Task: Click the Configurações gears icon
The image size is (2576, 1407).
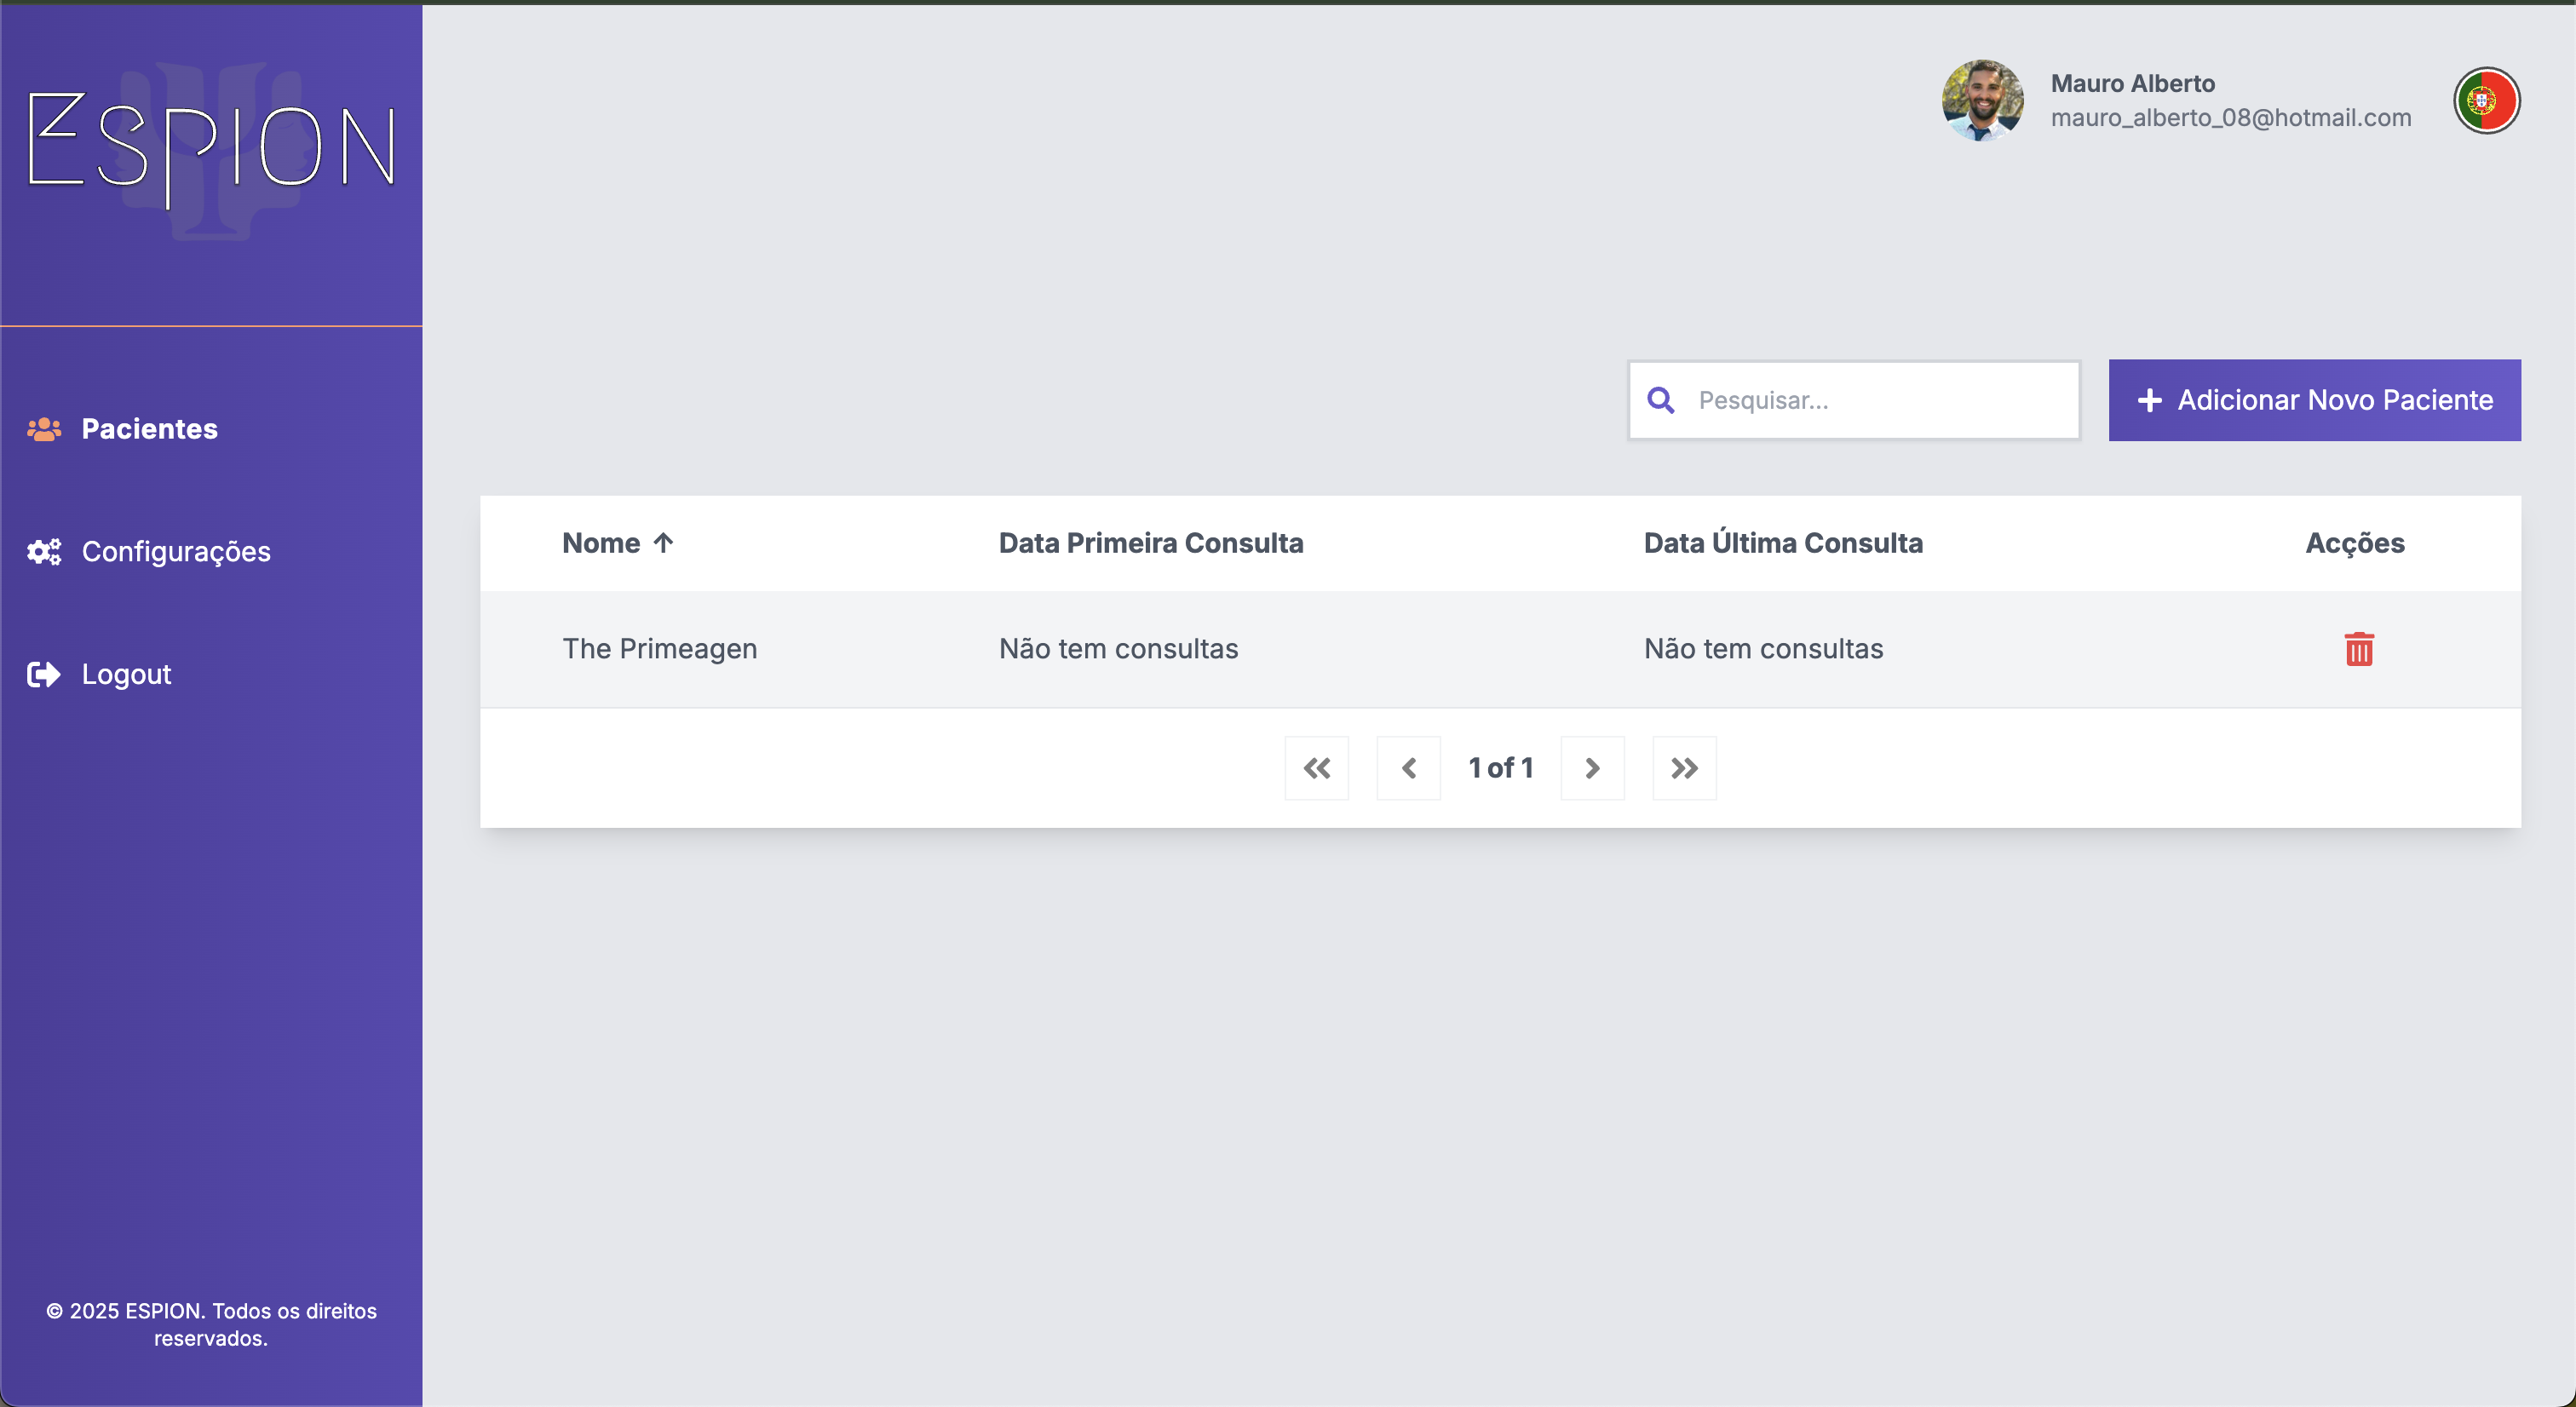Action: [x=44, y=552]
